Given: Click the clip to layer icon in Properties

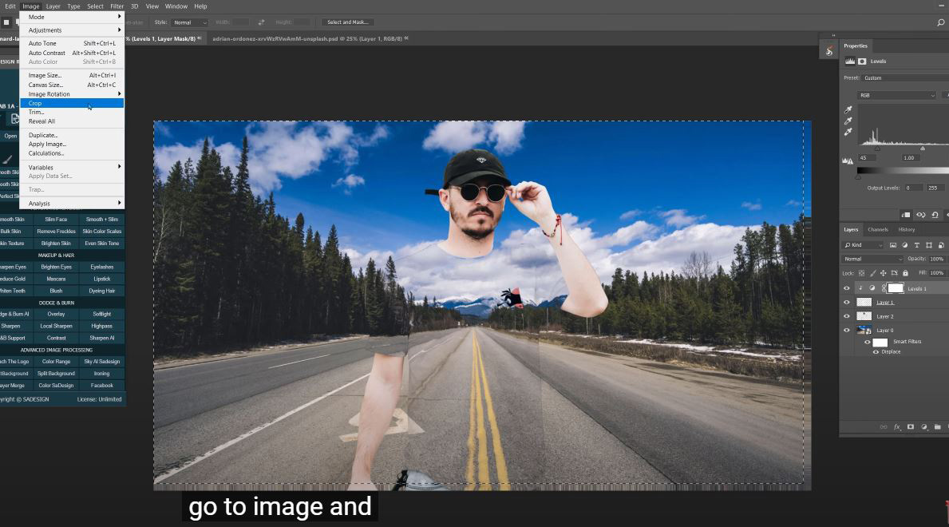Looking at the screenshot, I should 905,215.
